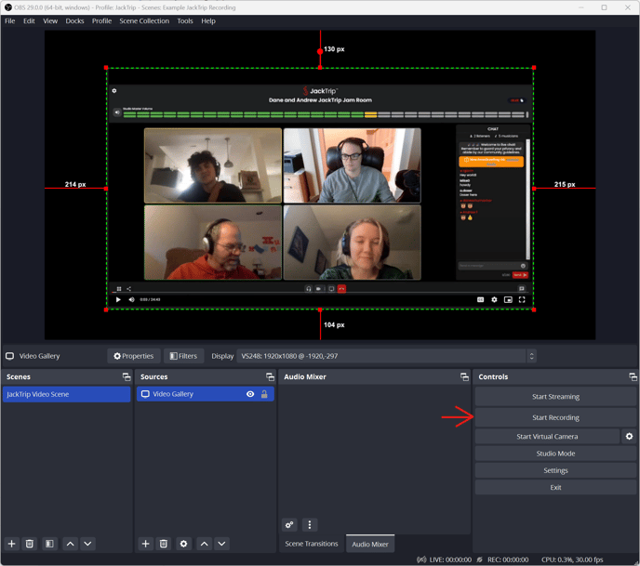The width and height of the screenshot is (640, 566).
Task: Click Start Streaming button
Action: [555, 396]
